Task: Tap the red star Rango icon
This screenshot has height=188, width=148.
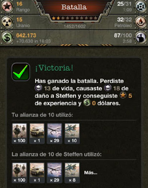Action: 7,6
